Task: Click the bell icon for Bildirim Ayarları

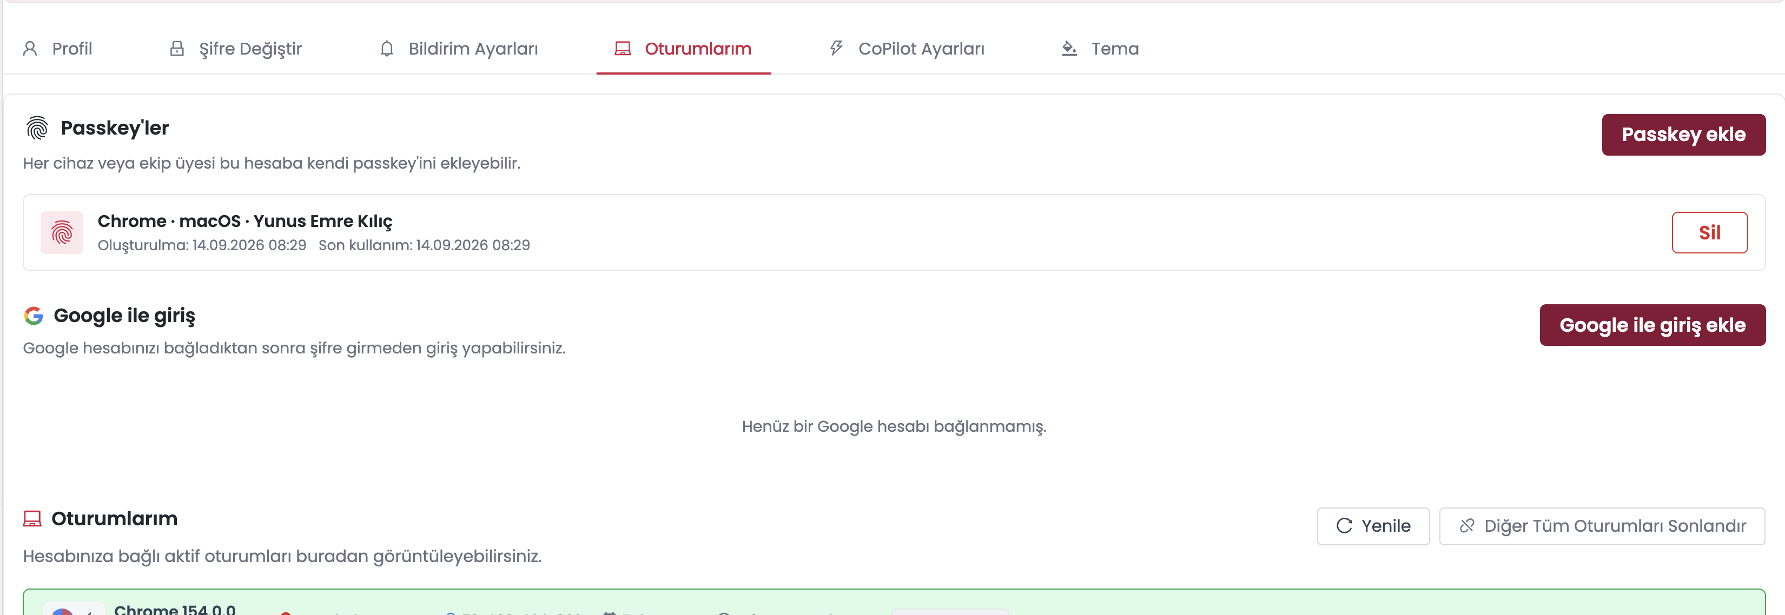Action: (x=387, y=49)
